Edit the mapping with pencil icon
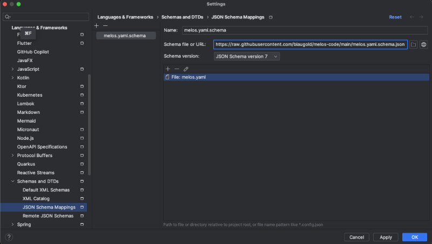 point(186,69)
